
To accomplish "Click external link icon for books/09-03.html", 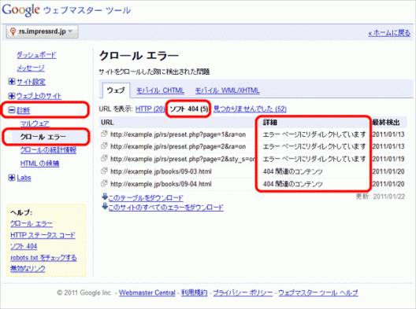I will 104,171.
